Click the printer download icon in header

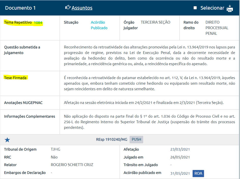point(230,8)
